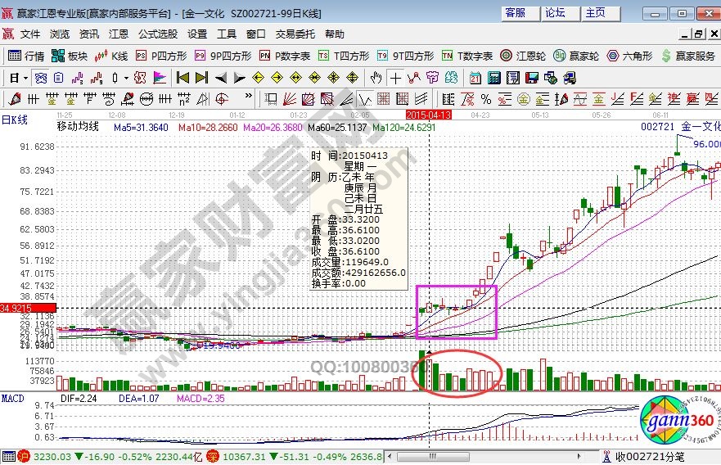Image resolution: width=721 pixels, height=465 pixels.
Task: Click the MACD indicator label
Action: pos(13,398)
